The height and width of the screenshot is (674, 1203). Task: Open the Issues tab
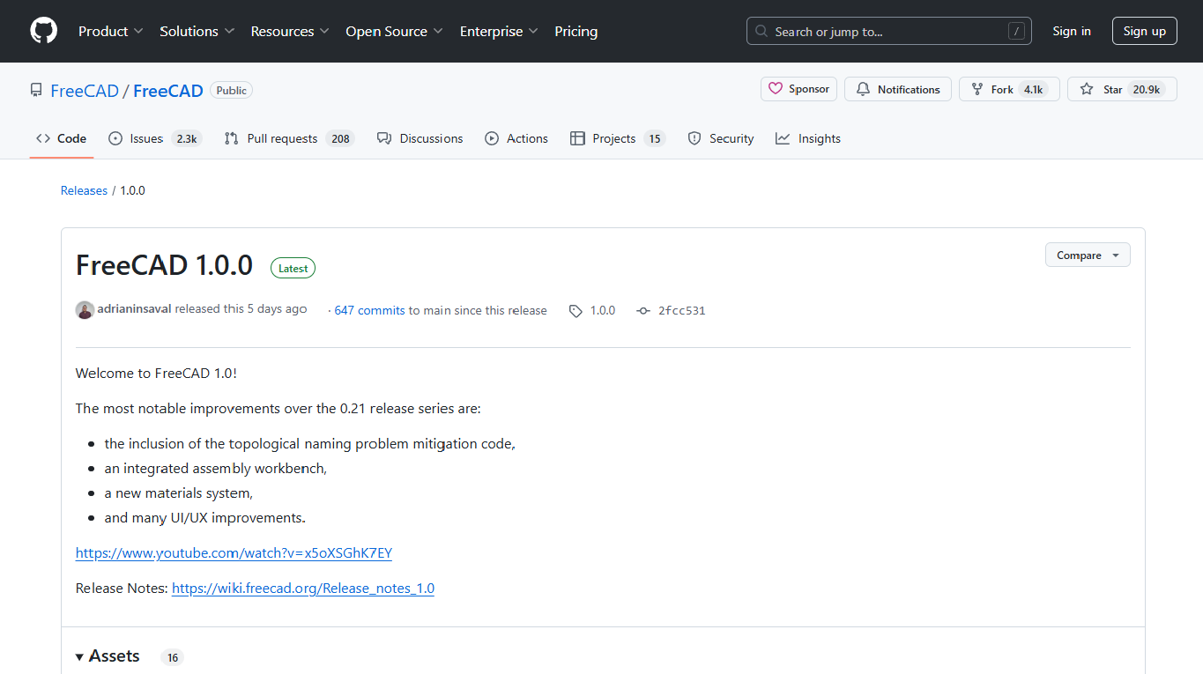coord(155,138)
